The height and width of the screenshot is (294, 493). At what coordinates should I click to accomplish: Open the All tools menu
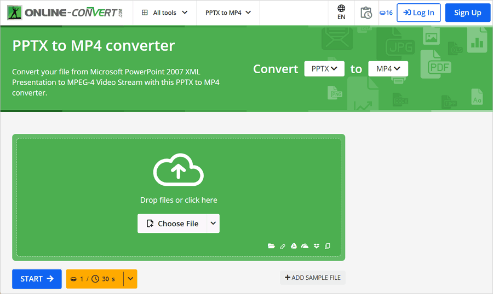pyautogui.click(x=164, y=13)
